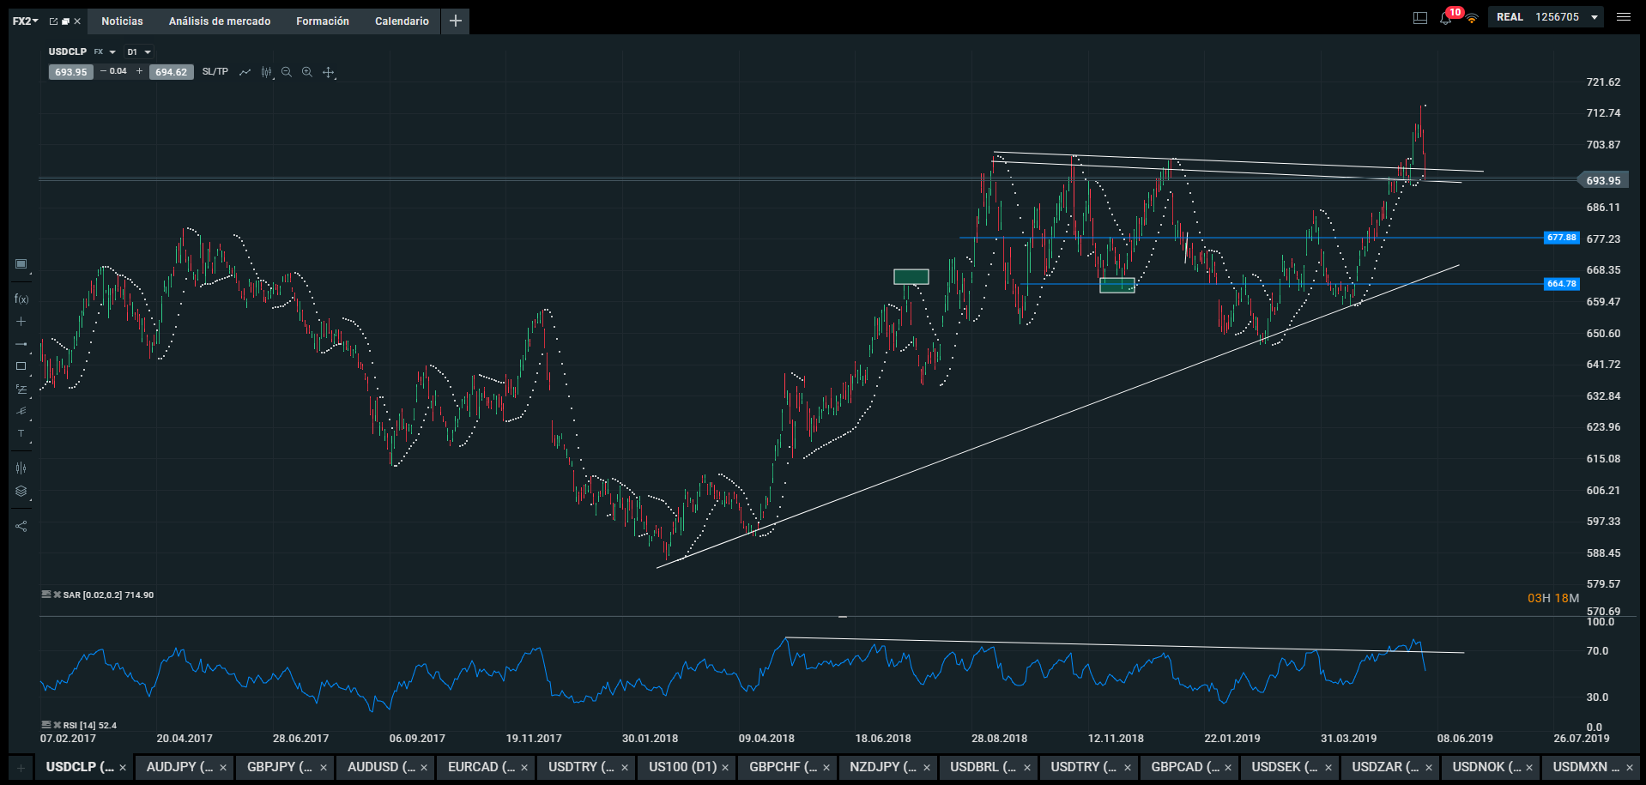
Task: Toggle the SL/TP option
Action: point(215,72)
